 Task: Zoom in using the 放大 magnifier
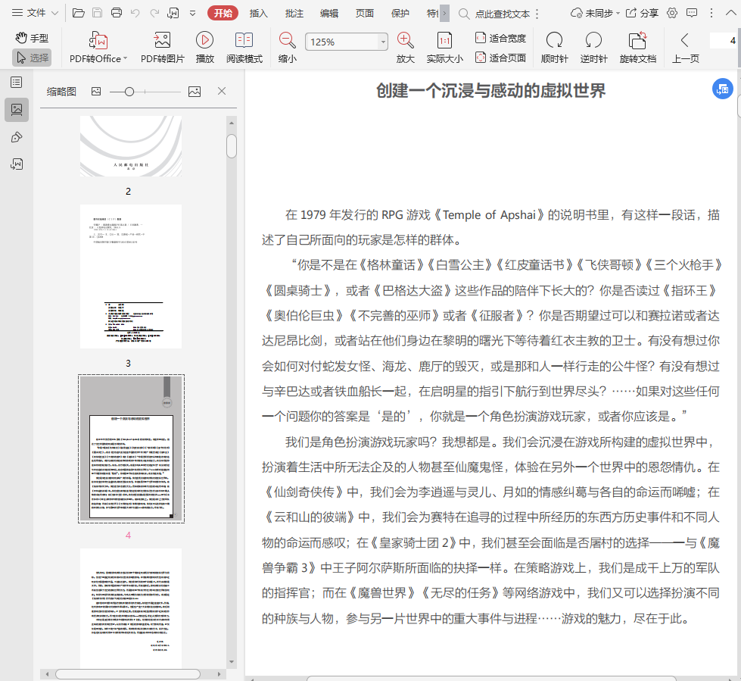[406, 41]
